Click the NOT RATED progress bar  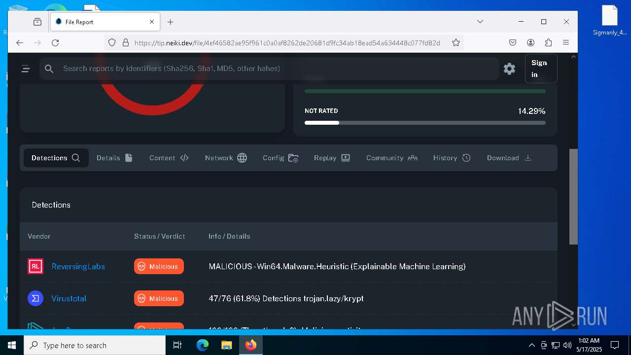point(425,123)
